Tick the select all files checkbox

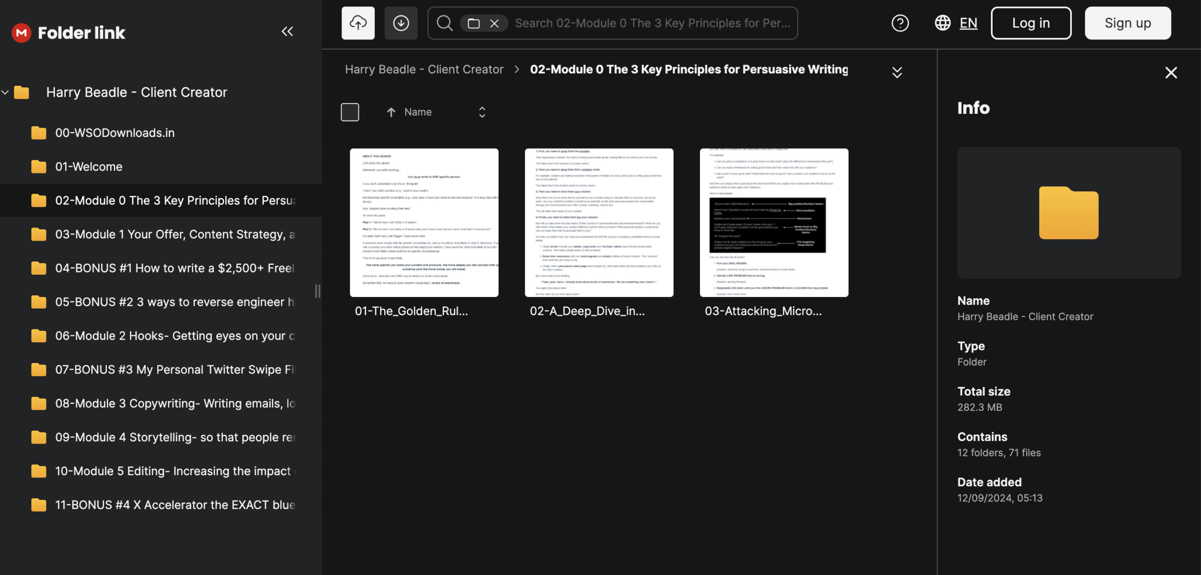[350, 112]
